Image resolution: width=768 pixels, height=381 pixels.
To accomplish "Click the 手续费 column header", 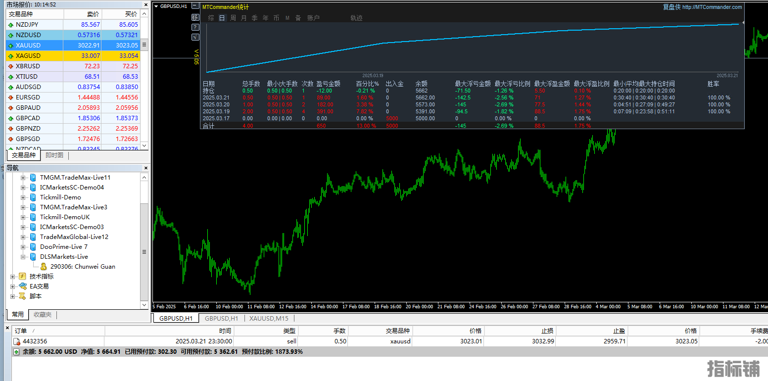I will [734, 331].
